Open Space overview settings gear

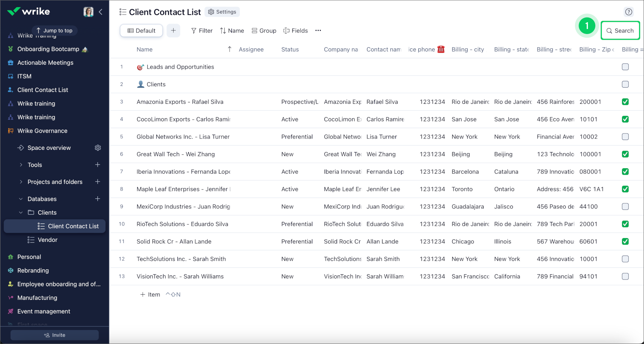tap(98, 147)
